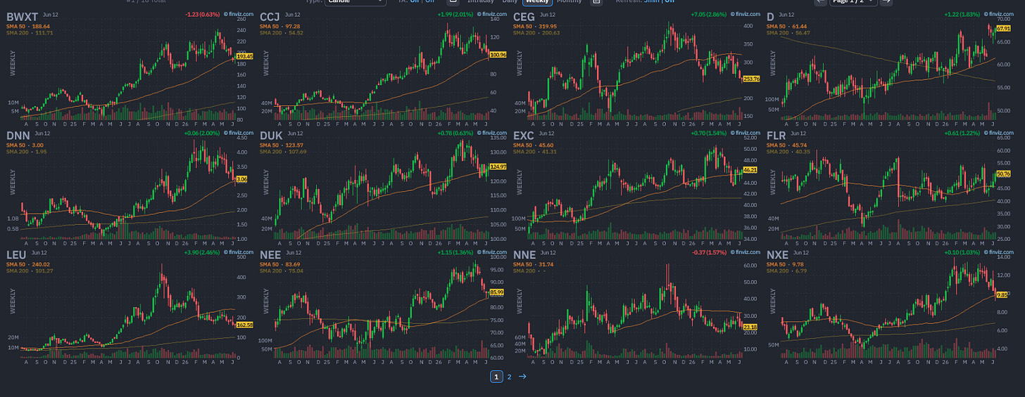1025x397 pixels.
Task: Click the NEE current price tag 85.99
Action: 497,292
